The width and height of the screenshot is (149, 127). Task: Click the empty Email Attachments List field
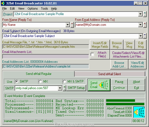point(46,57)
